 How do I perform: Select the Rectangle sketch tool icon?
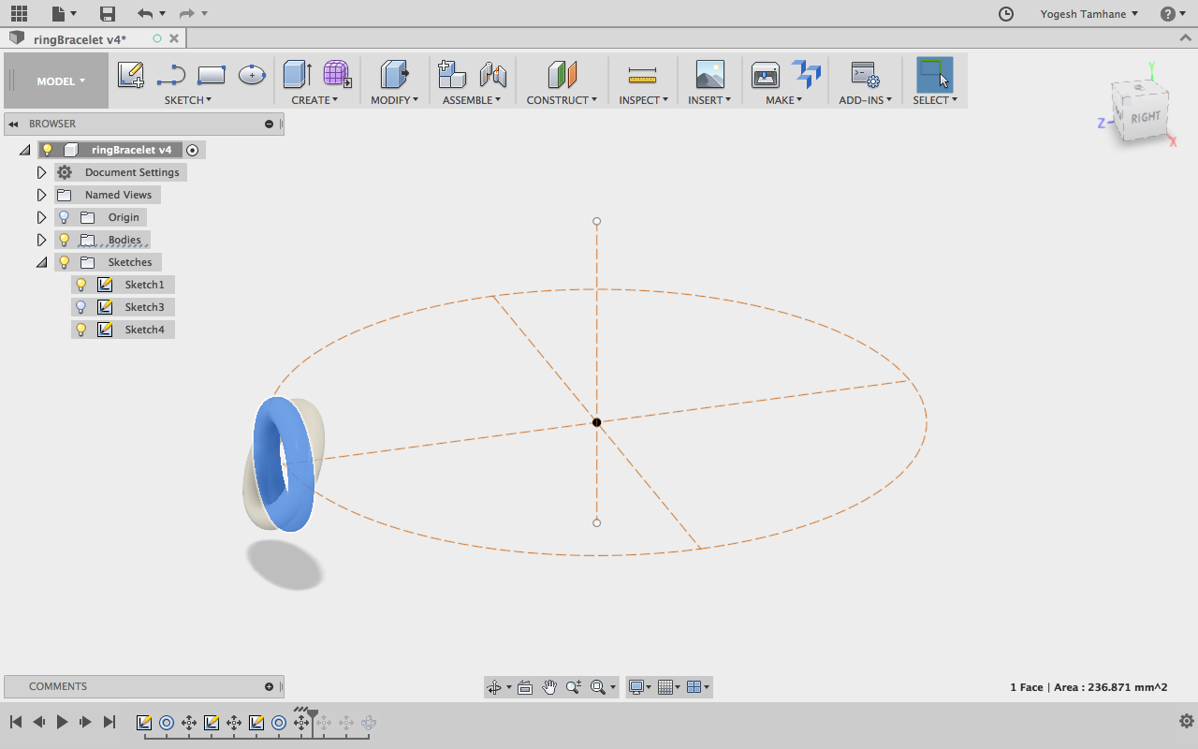[x=212, y=75]
